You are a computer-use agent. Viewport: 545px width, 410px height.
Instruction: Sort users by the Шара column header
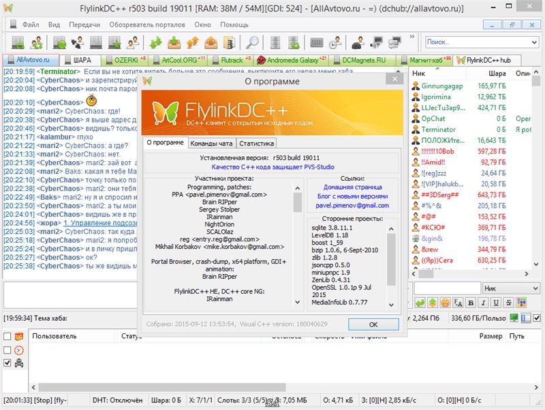[488, 73]
